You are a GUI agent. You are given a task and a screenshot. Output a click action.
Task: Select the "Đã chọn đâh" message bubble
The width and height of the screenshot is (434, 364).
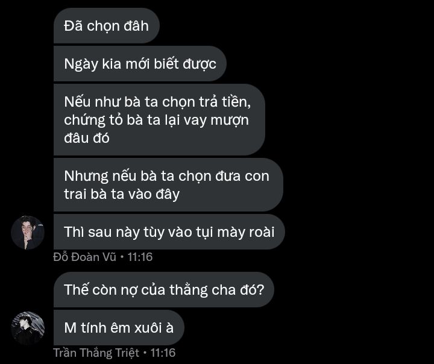(107, 26)
